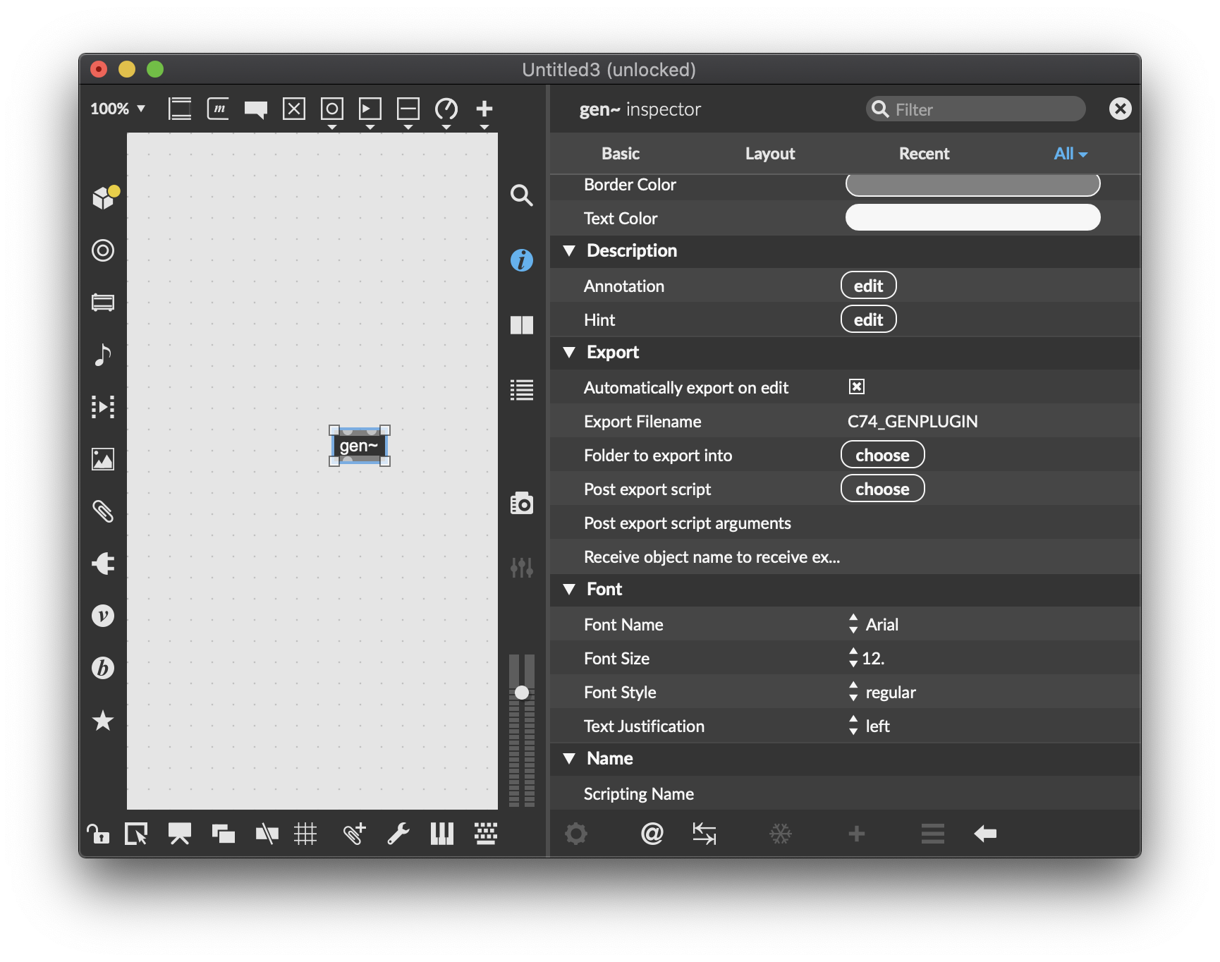Open the parameters mixer sidebar icon
Viewport: 1220px width, 962px height.
coord(522,567)
